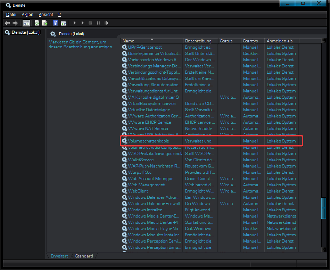Select Verbindungsschicht-Topologie row
The height and width of the screenshot is (270, 330).
point(211,72)
